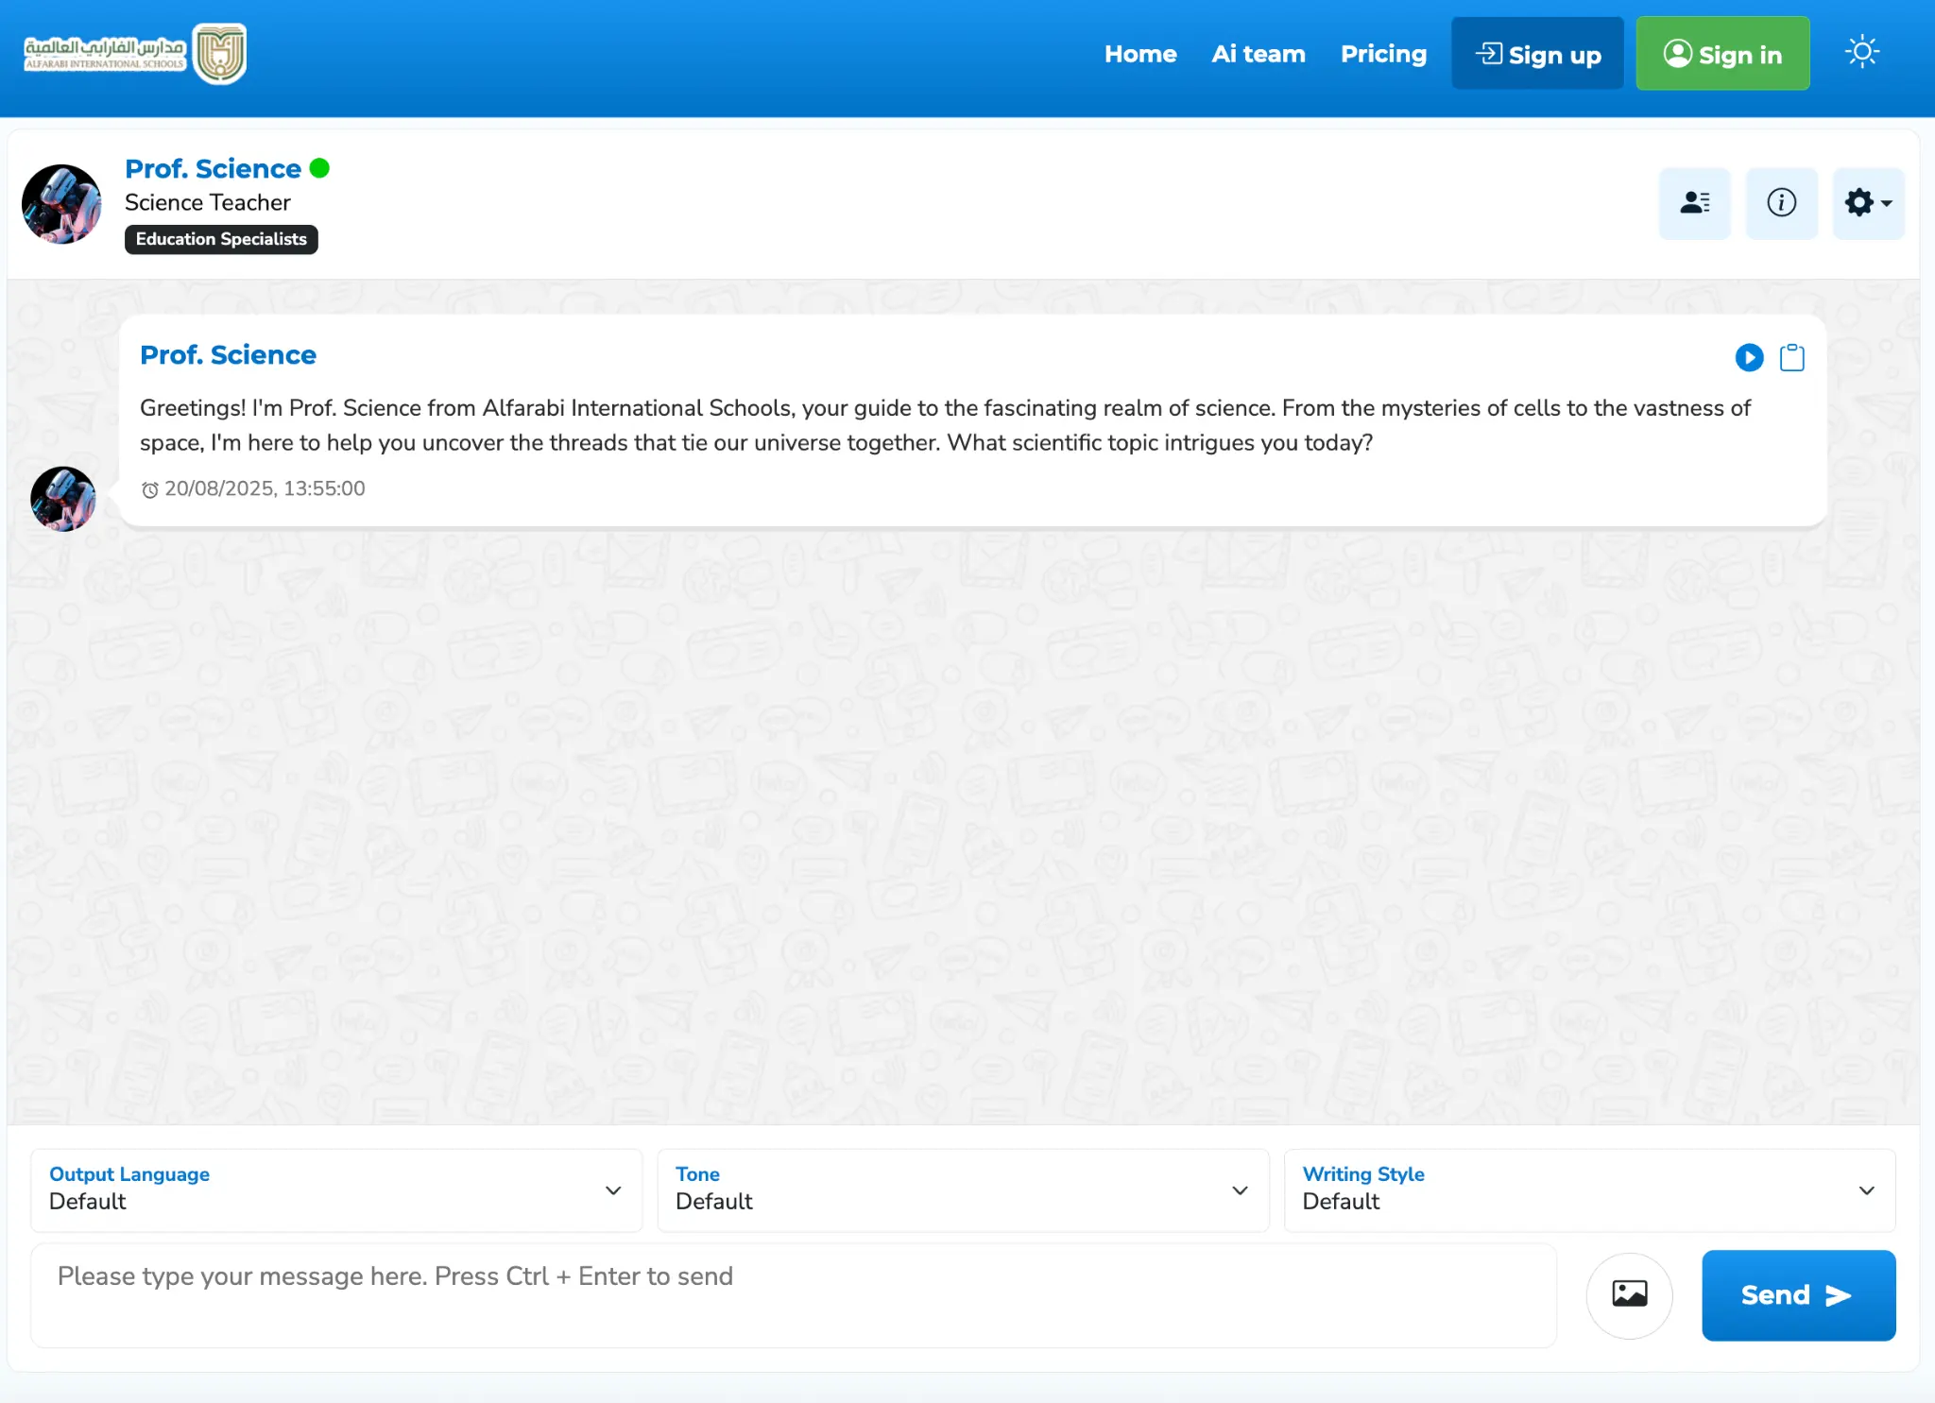Play the Prof. Science greeting audio
This screenshot has width=1935, height=1403.
pos(1749,357)
